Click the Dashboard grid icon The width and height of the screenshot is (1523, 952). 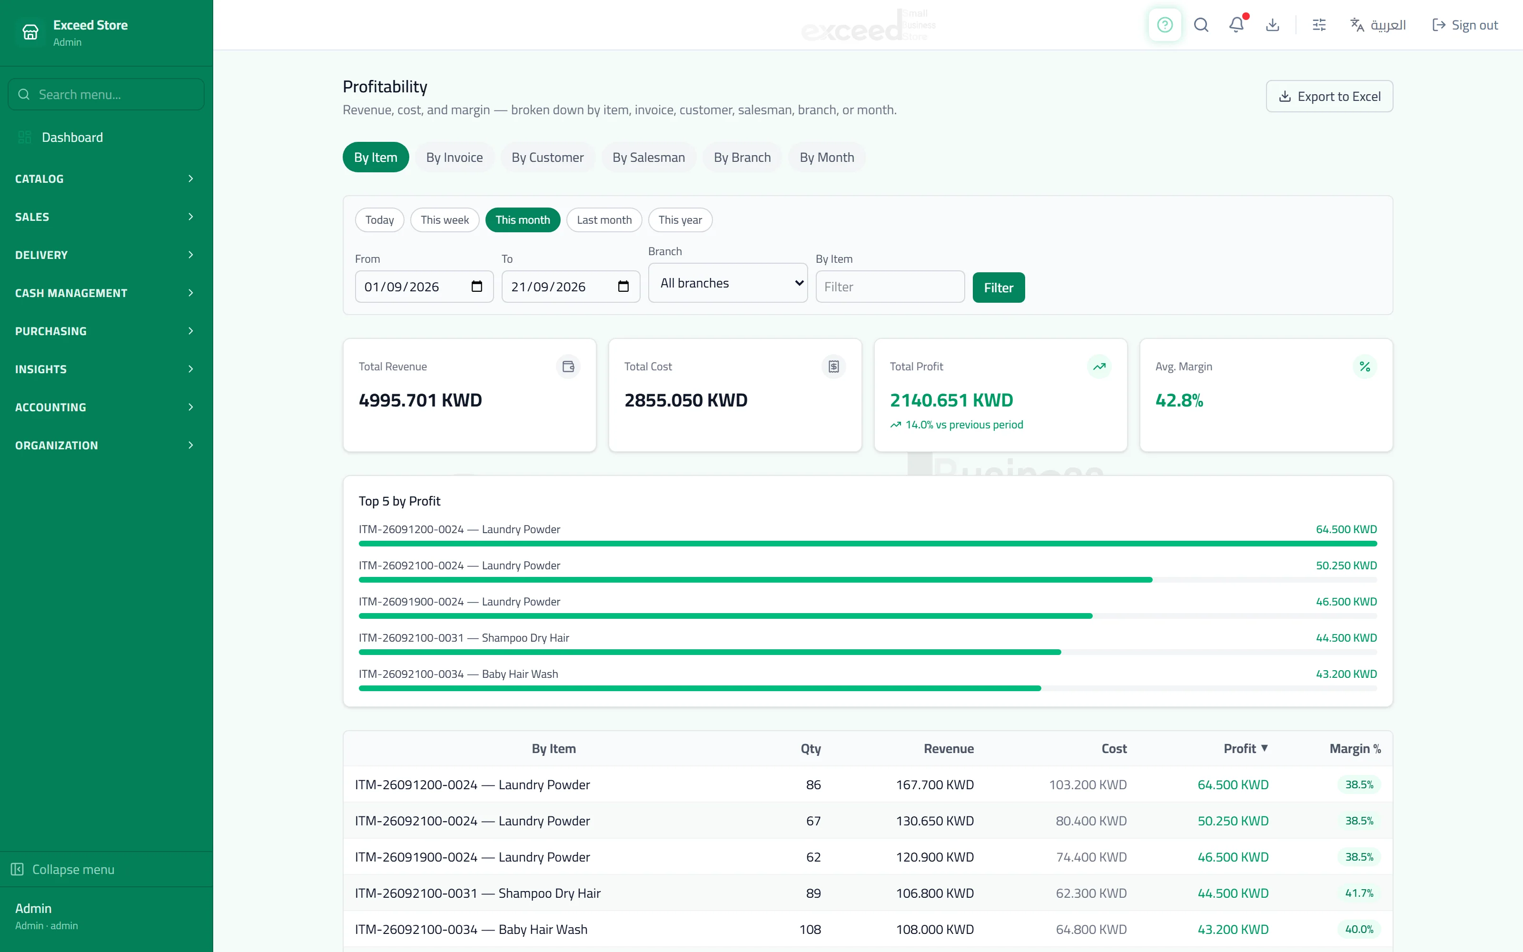coord(25,137)
